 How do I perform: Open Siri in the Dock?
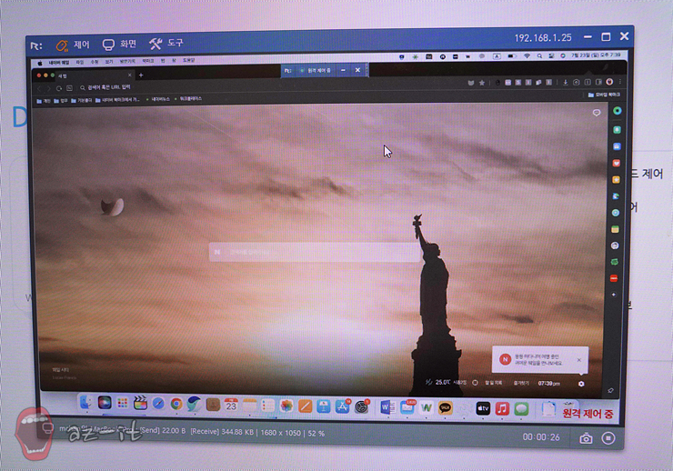coord(105,403)
